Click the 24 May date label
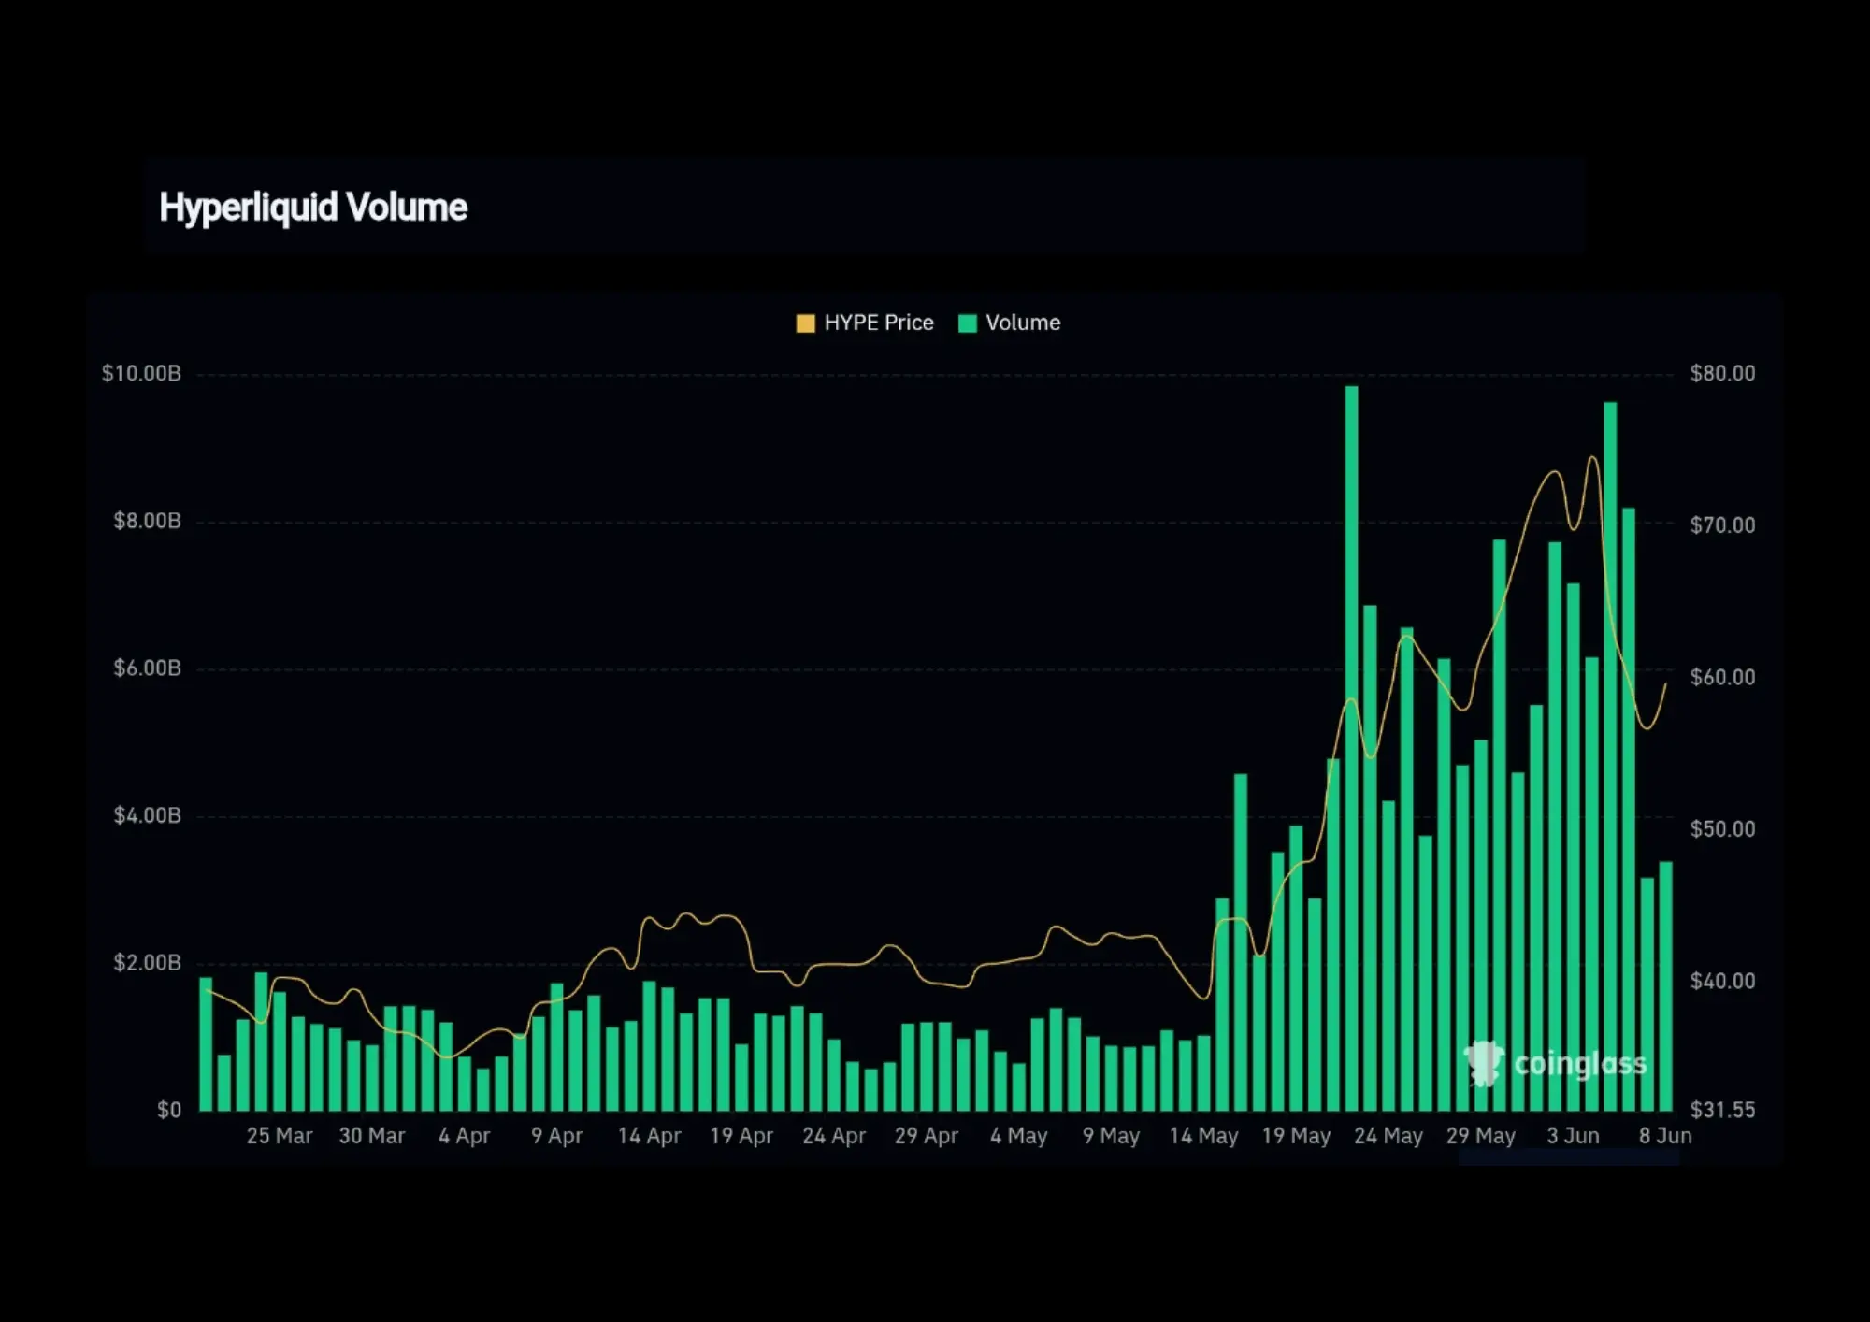 coord(1388,1136)
